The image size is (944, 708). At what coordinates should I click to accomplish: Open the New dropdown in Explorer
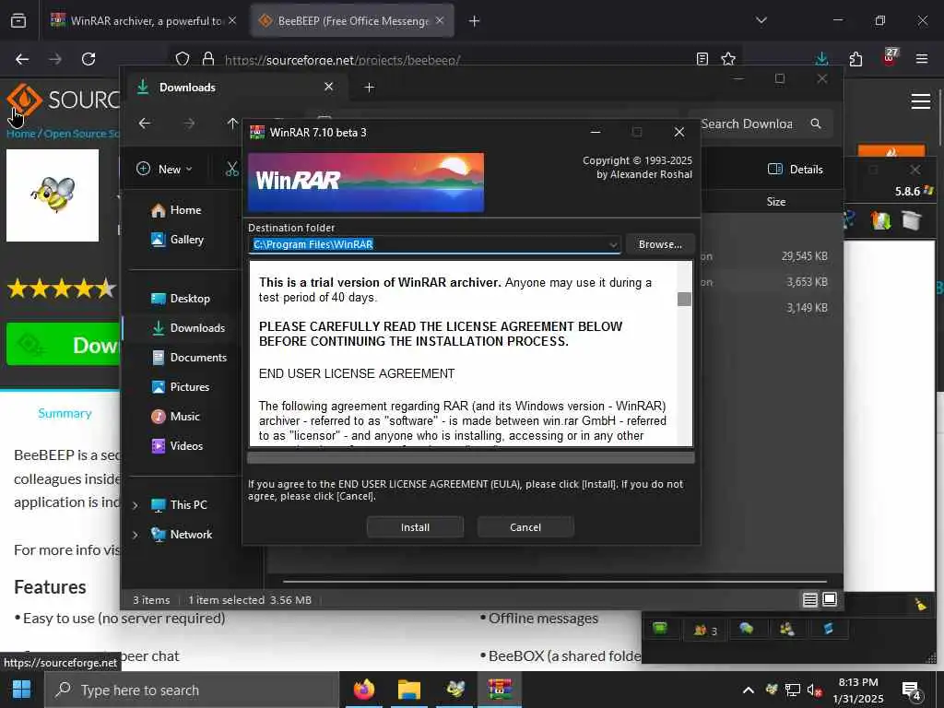(x=164, y=170)
